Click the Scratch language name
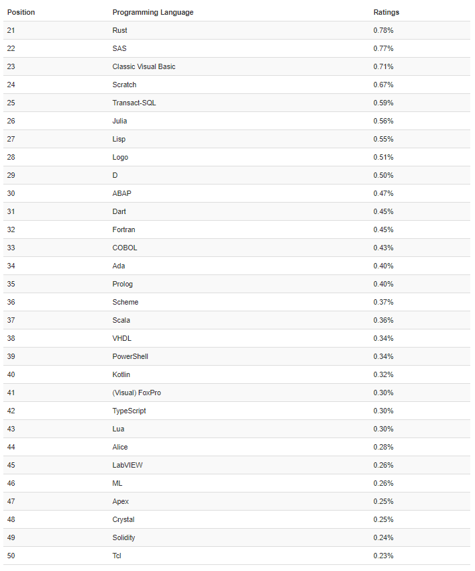Viewport: 475px width, 571px height. pyautogui.click(x=124, y=85)
